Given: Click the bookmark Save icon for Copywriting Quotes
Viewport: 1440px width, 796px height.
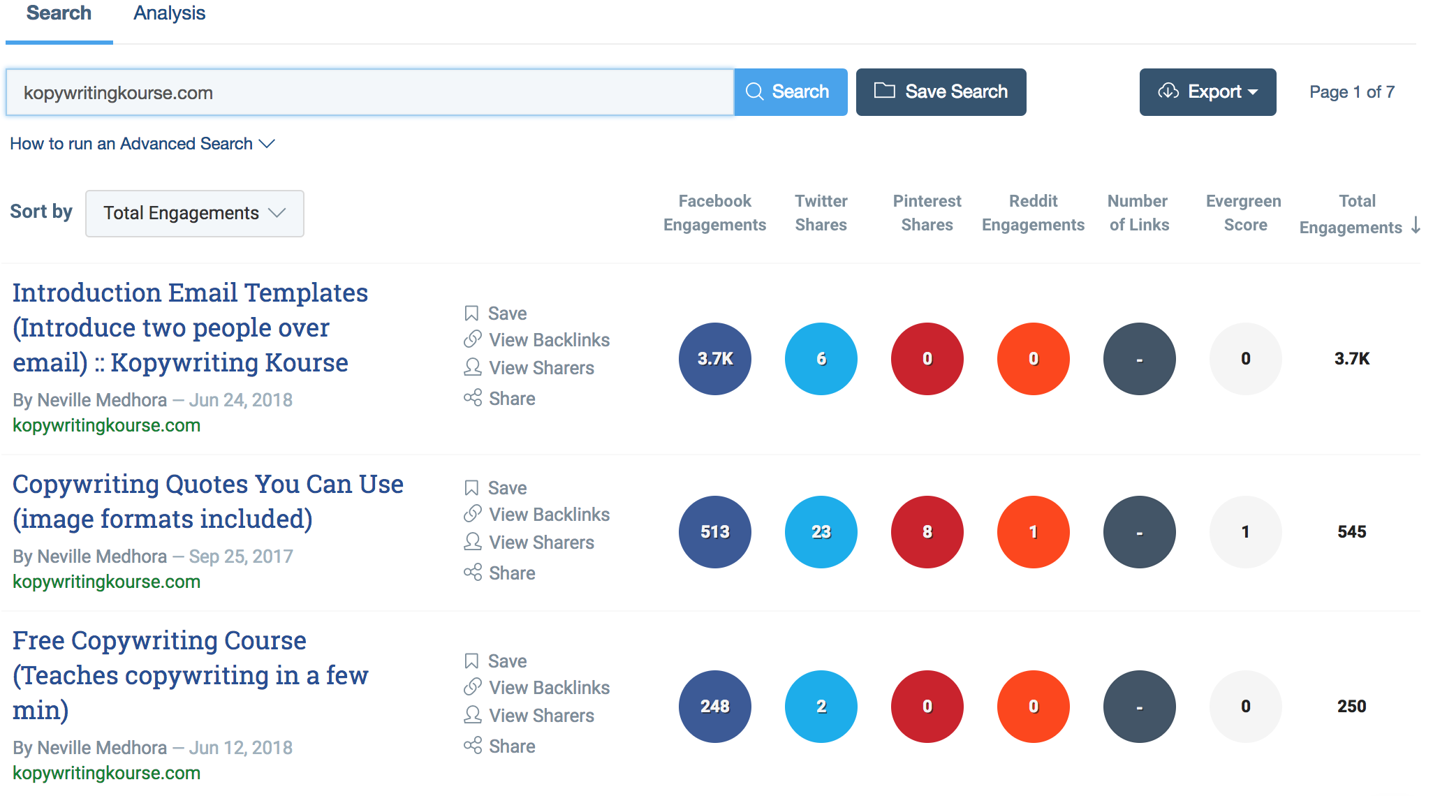Looking at the screenshot, I should (472, 487).
